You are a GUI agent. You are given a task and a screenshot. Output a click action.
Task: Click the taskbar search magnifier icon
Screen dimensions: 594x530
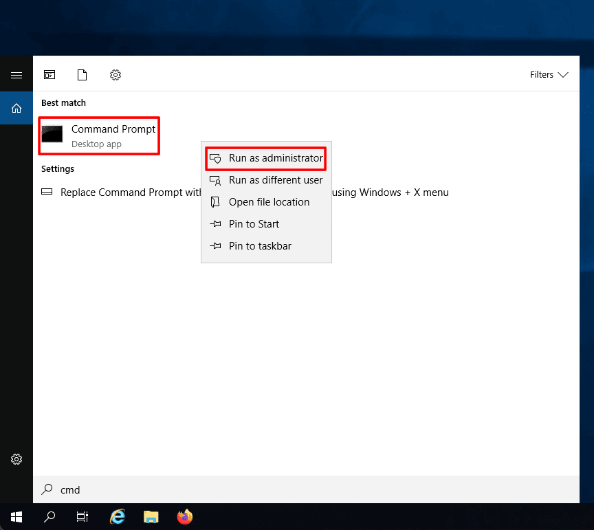[49, 516]
